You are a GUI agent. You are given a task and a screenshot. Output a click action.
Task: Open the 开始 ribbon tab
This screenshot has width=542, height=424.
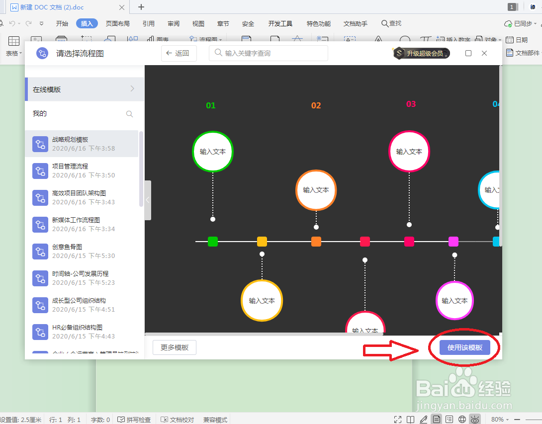tap(62, 23)
